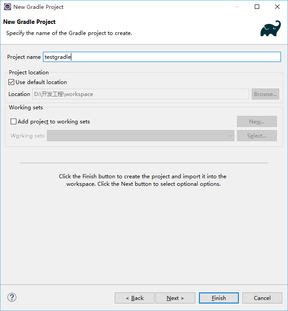Click the 'Project location' group label
Viewport: 288px width, 311px height.
pyautogui.click(x=29, y=73)
